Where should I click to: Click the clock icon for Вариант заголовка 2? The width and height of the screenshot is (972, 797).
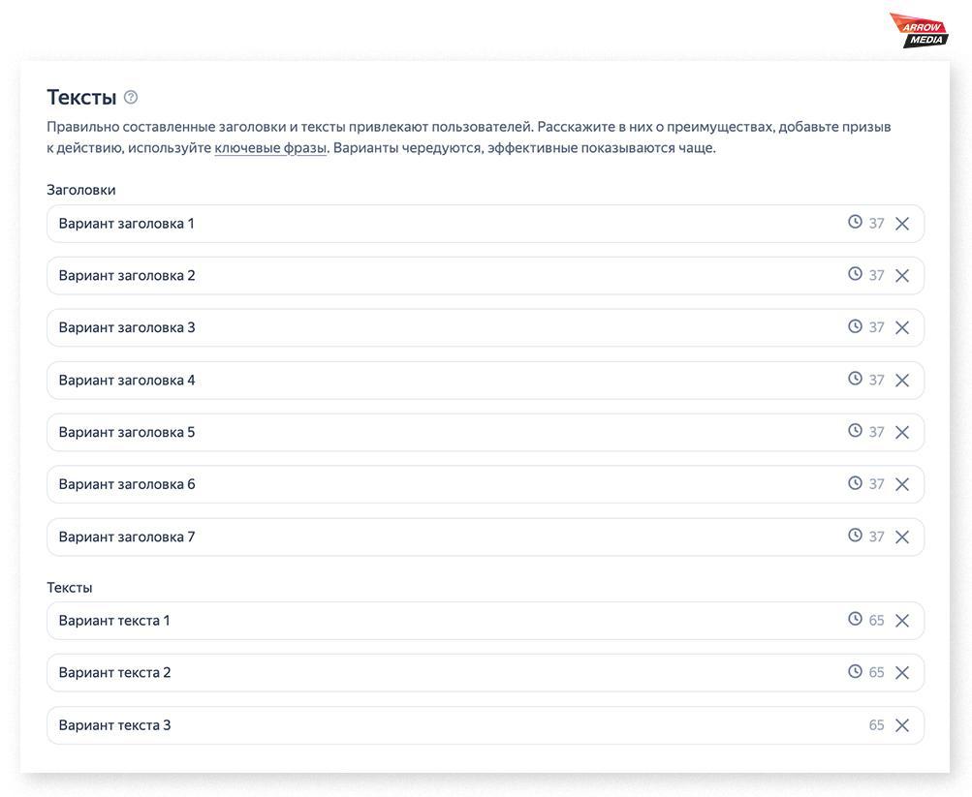coord(855,274)
